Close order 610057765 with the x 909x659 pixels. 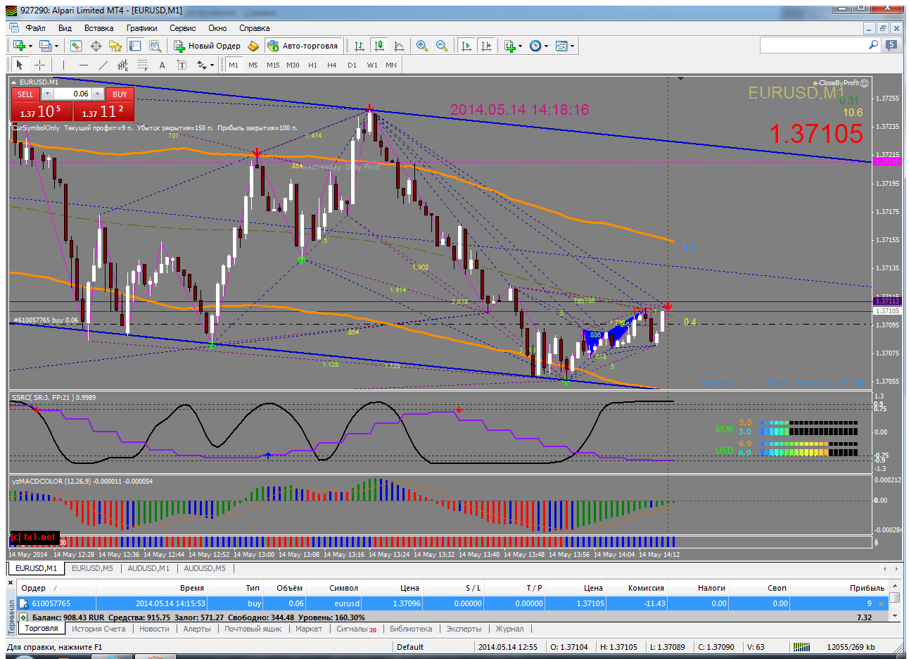(881, 603)
